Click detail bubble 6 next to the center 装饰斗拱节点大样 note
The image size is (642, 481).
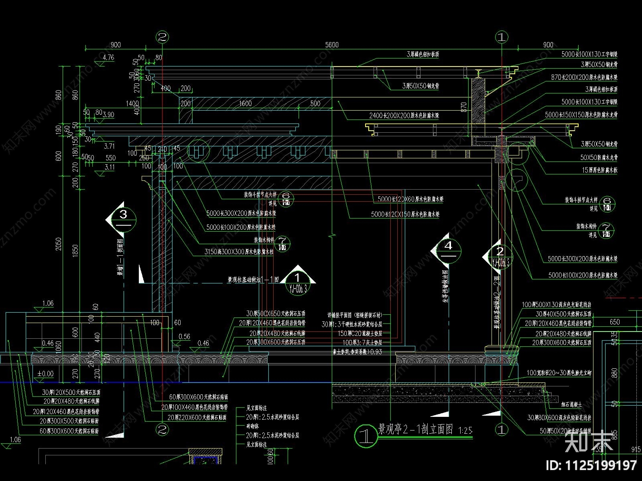[x=286, y=198]
